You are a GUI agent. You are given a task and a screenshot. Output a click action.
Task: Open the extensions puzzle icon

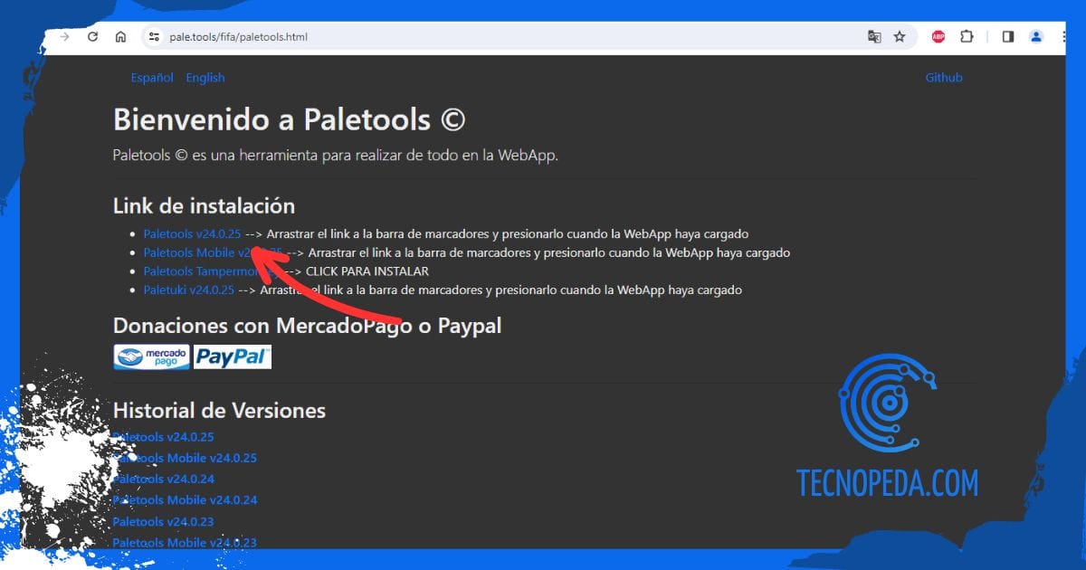click(x=967, y=37)
